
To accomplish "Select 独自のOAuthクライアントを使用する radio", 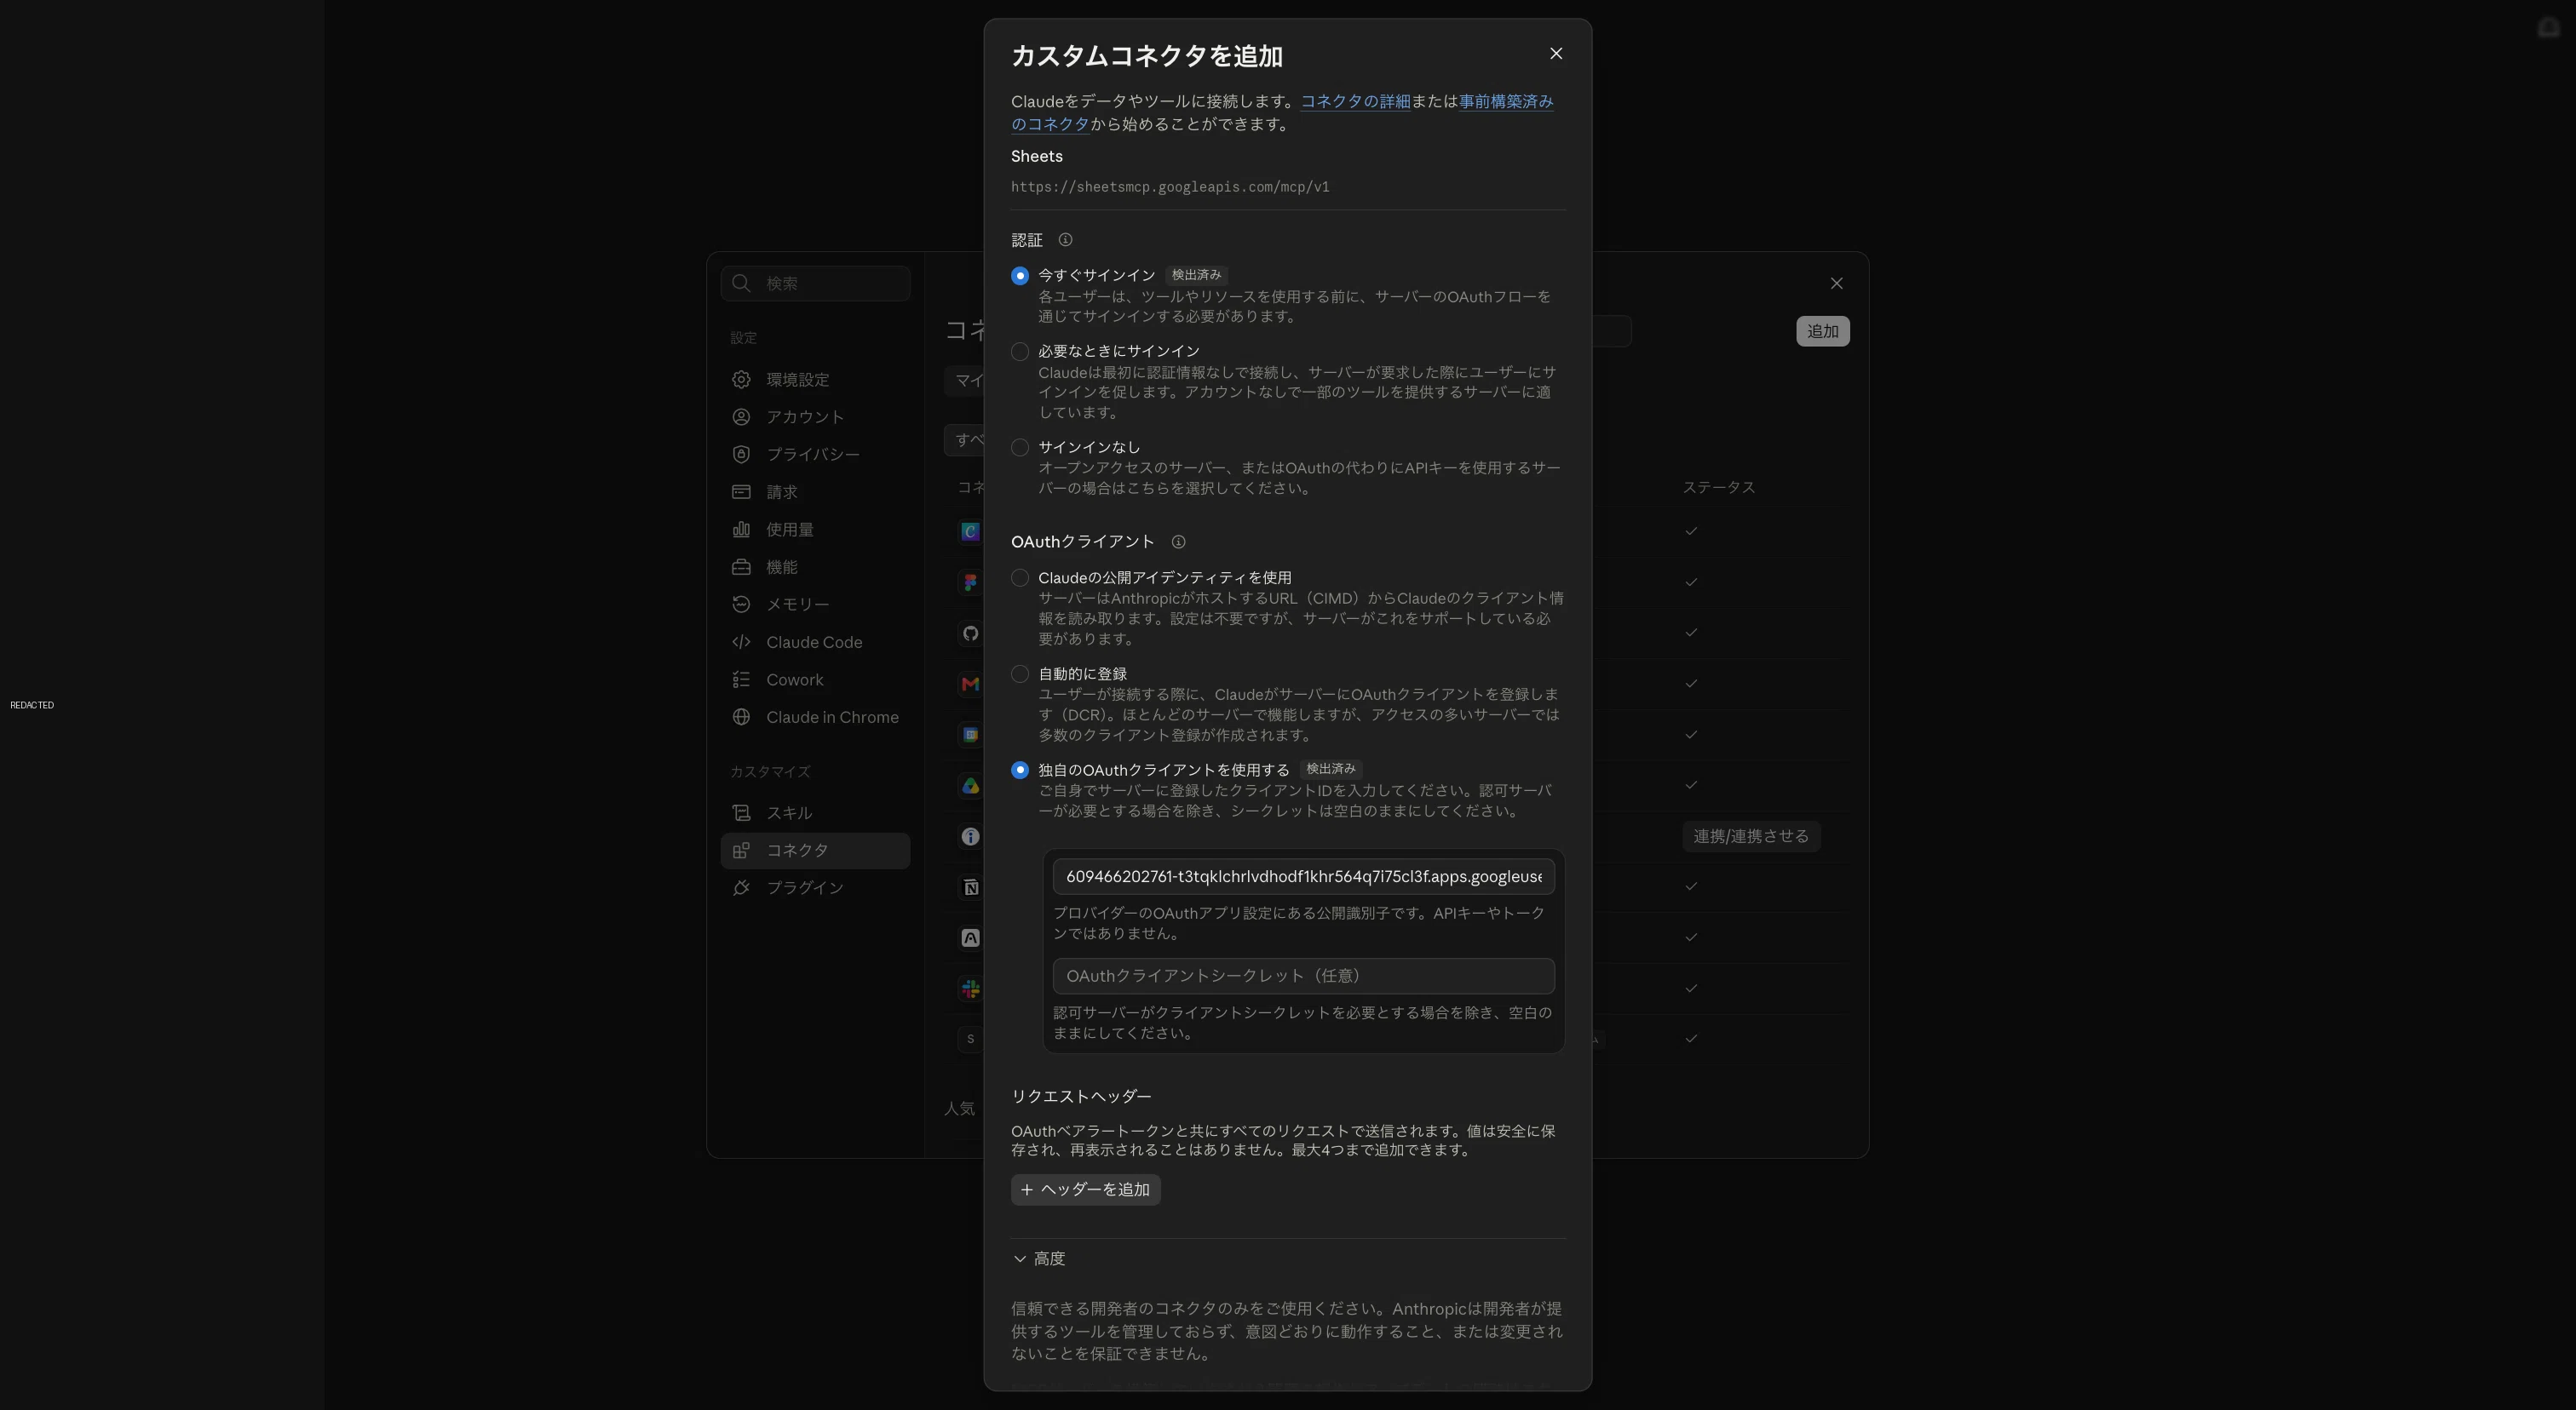I will [x=1019, y=771].
